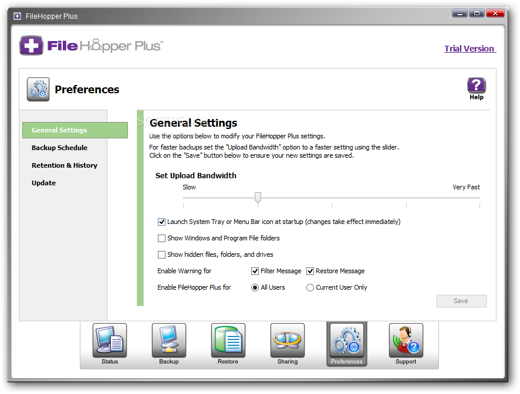Click the 'Enable FileHopper Plus for' label
Image resolution: width=520 pixels, height=394 pixels.
194,288
